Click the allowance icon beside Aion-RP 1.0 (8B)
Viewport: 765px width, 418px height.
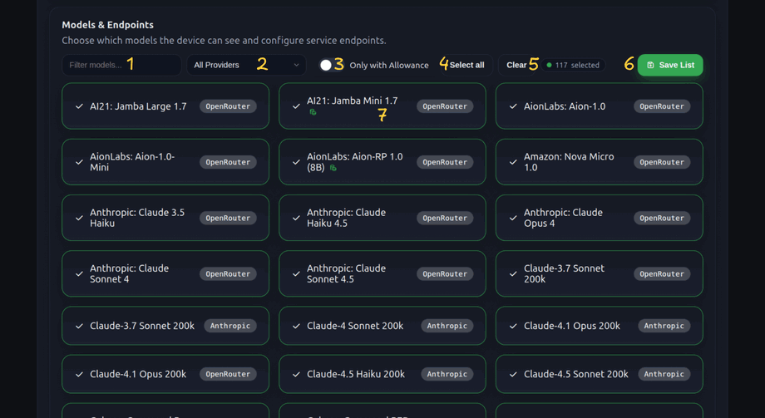(333, 168)
